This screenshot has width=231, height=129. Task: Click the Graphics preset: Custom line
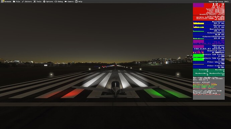pos(212,14)
